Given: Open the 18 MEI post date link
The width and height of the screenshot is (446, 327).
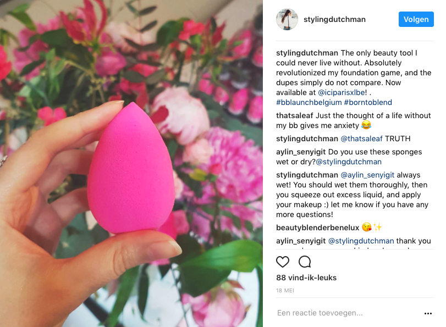Looking at the screenshot, I should click(x=285, y=291).
